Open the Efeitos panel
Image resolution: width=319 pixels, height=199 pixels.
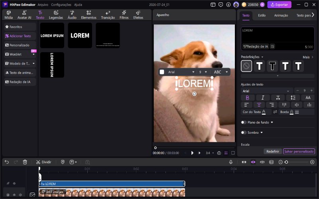138,15
